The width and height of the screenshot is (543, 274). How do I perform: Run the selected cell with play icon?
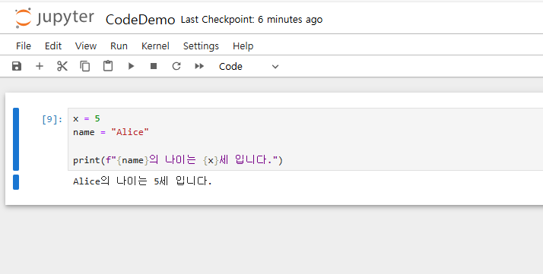(131, 66)
